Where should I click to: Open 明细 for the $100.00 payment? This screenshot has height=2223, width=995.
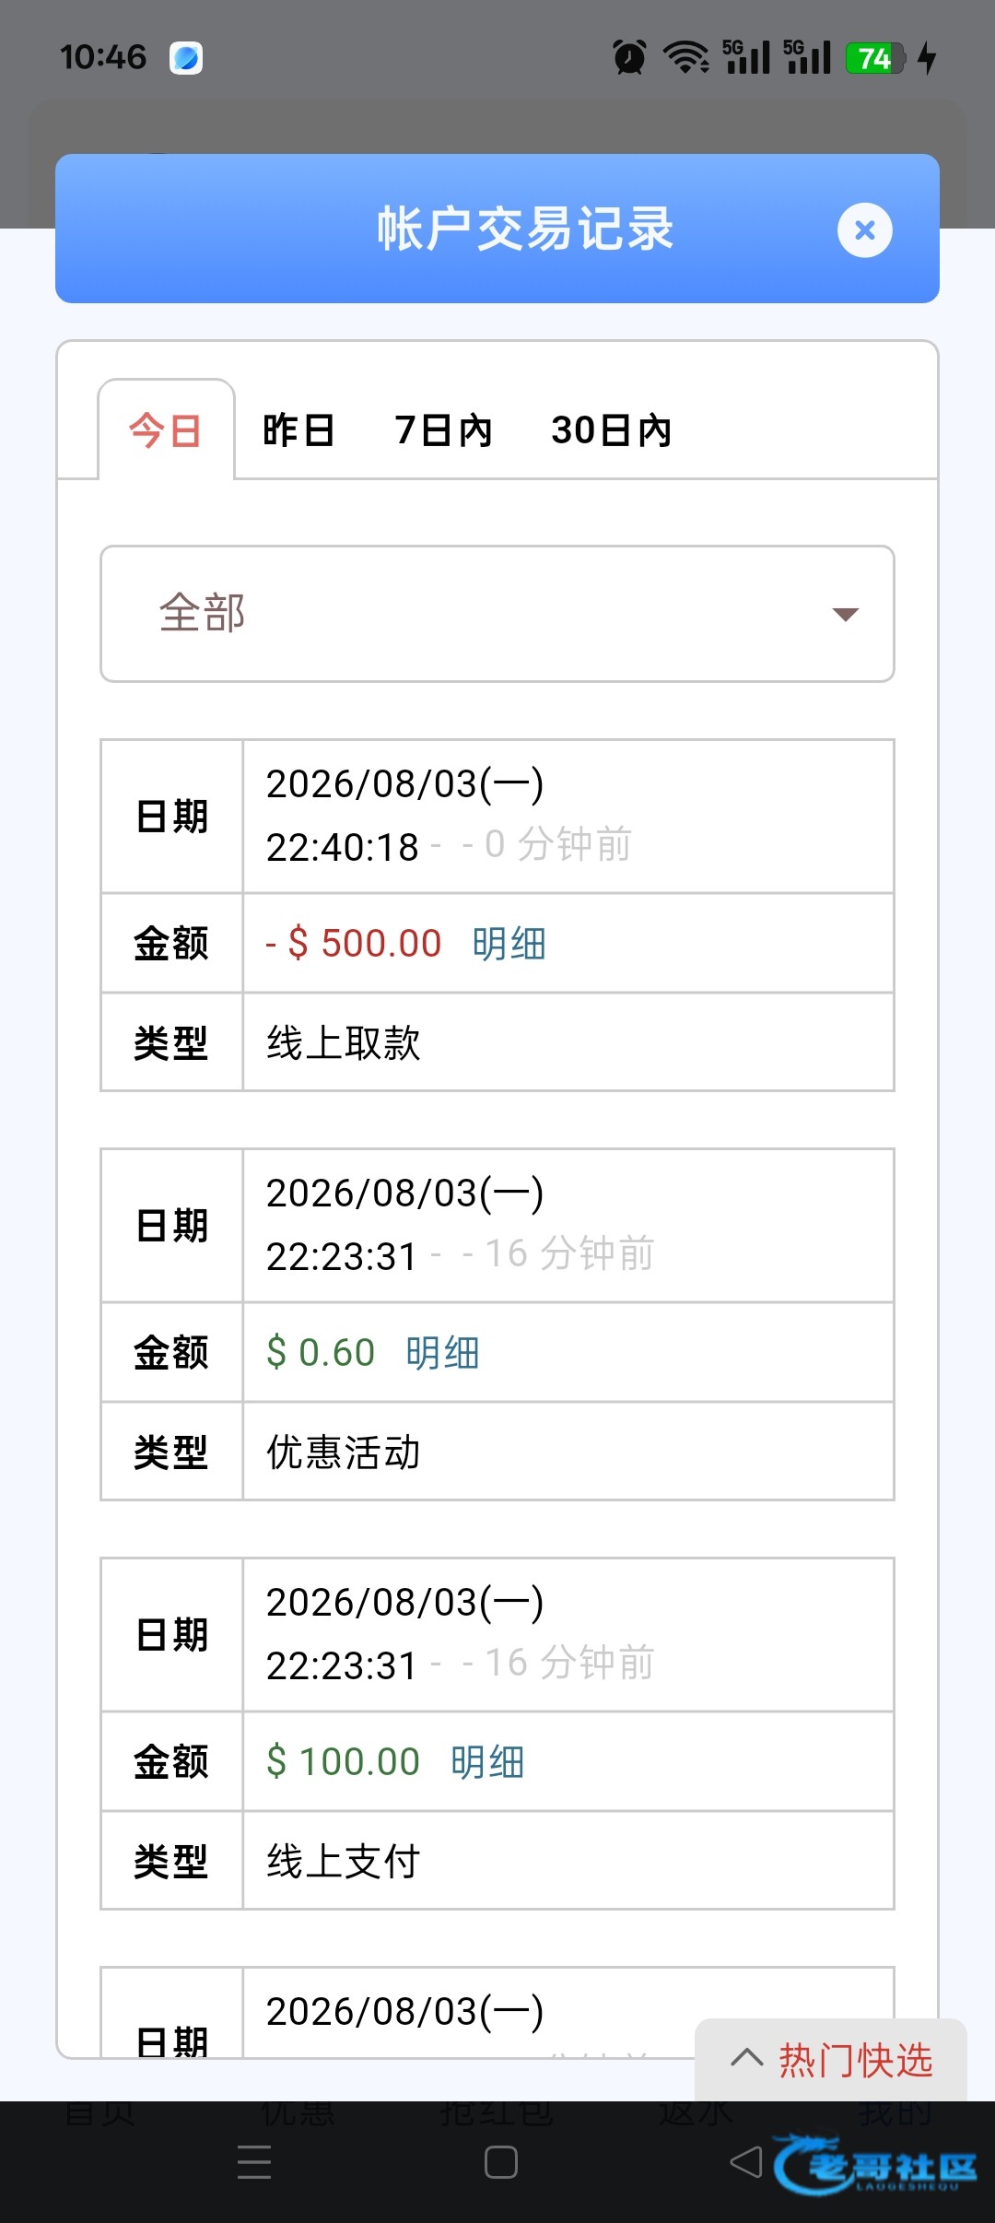pos(487,1762)
